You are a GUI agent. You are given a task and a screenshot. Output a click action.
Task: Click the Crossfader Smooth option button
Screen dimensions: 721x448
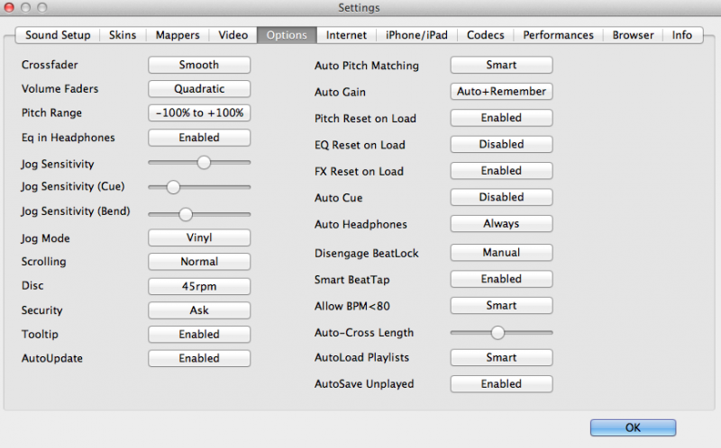[x=199, y=65]
